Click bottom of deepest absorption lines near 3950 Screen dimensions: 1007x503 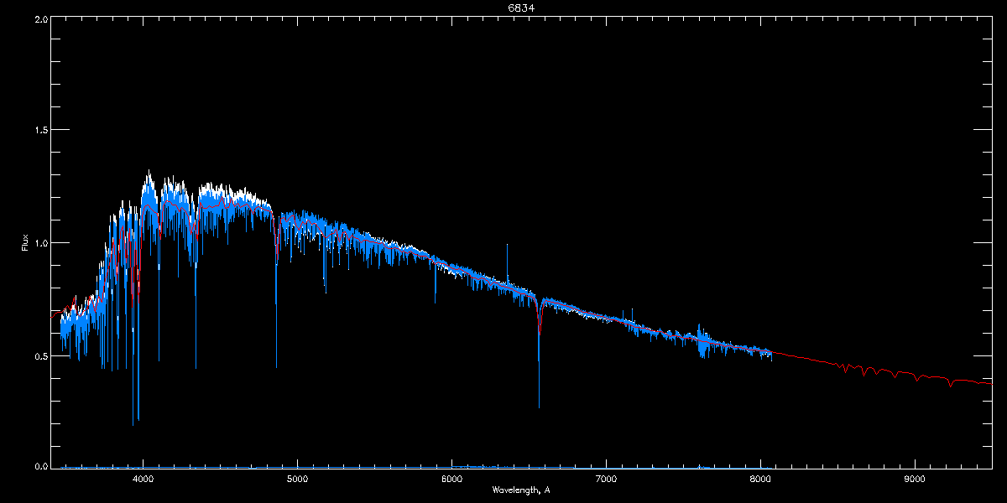point(133,423)
